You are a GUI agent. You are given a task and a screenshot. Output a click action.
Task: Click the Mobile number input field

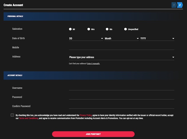122,48
